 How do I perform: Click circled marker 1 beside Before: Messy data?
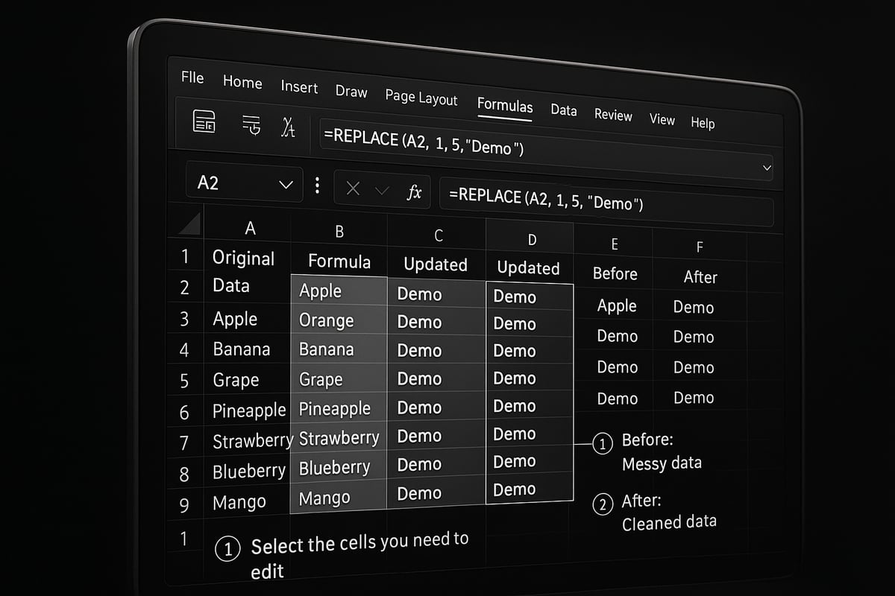pyautogui.click(x=602, y=443)
